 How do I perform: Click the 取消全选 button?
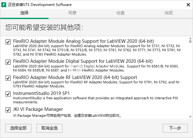(x=49, y=128)
